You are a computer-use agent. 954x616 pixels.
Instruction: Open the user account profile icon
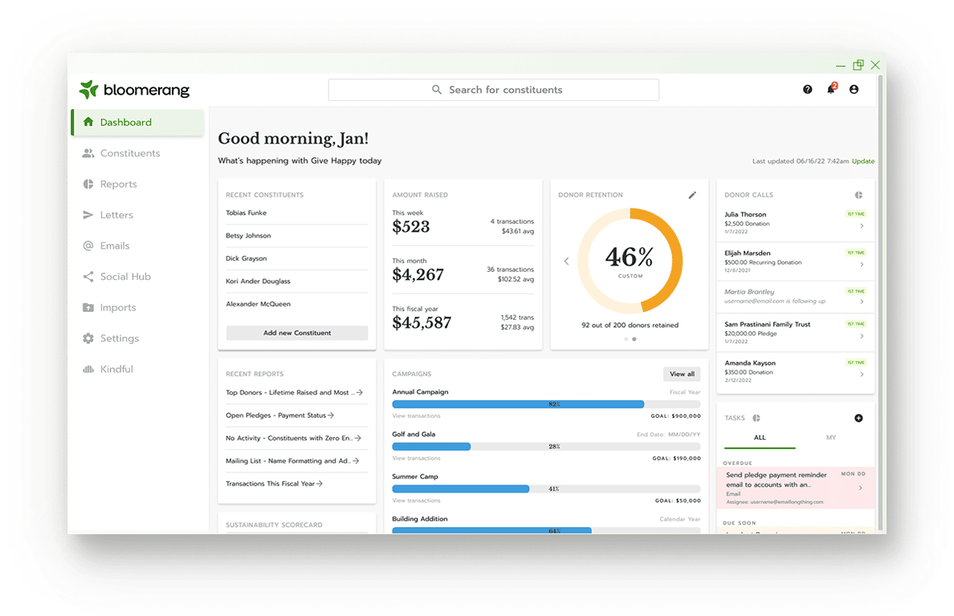click(x=854, y=90)
